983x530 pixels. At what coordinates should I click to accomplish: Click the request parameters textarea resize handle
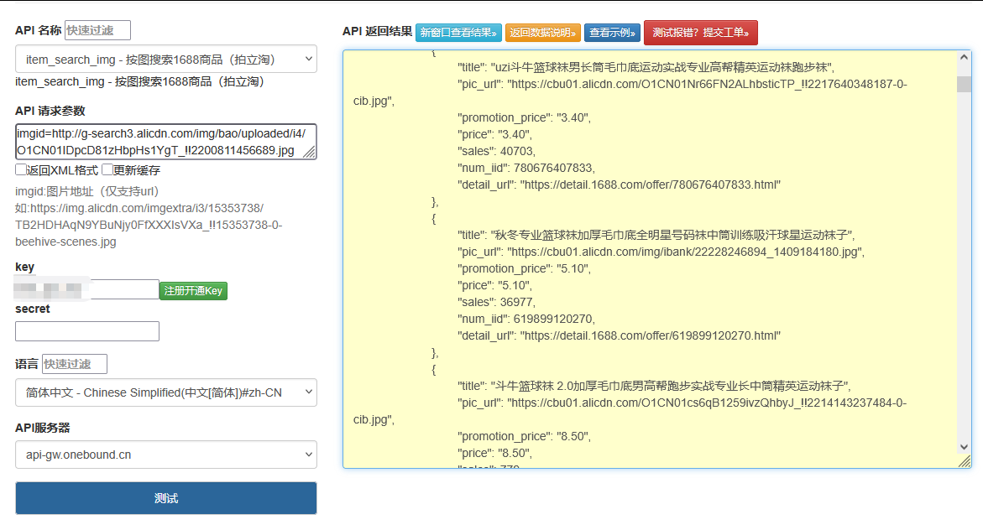pyautogui.click(x=310, y=153)
